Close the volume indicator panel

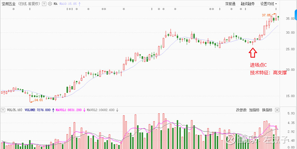coord(277,110)
